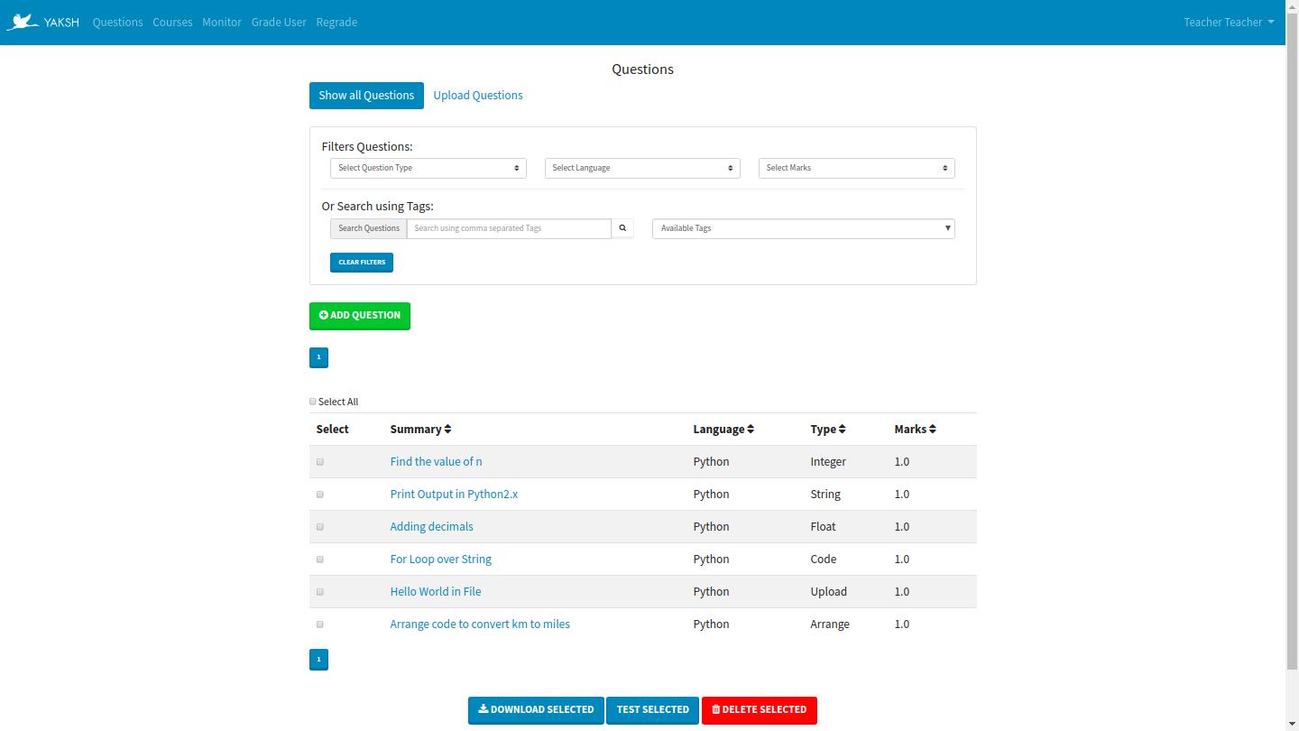Open Select Marks dropdown
Viewport: 1299px width, 731px height.
[857, 168]
